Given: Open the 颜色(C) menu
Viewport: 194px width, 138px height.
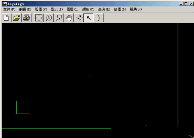Looking at the screenshot, I should coord(88,9).
